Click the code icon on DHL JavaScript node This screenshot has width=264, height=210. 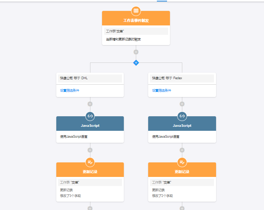[90, 116]
